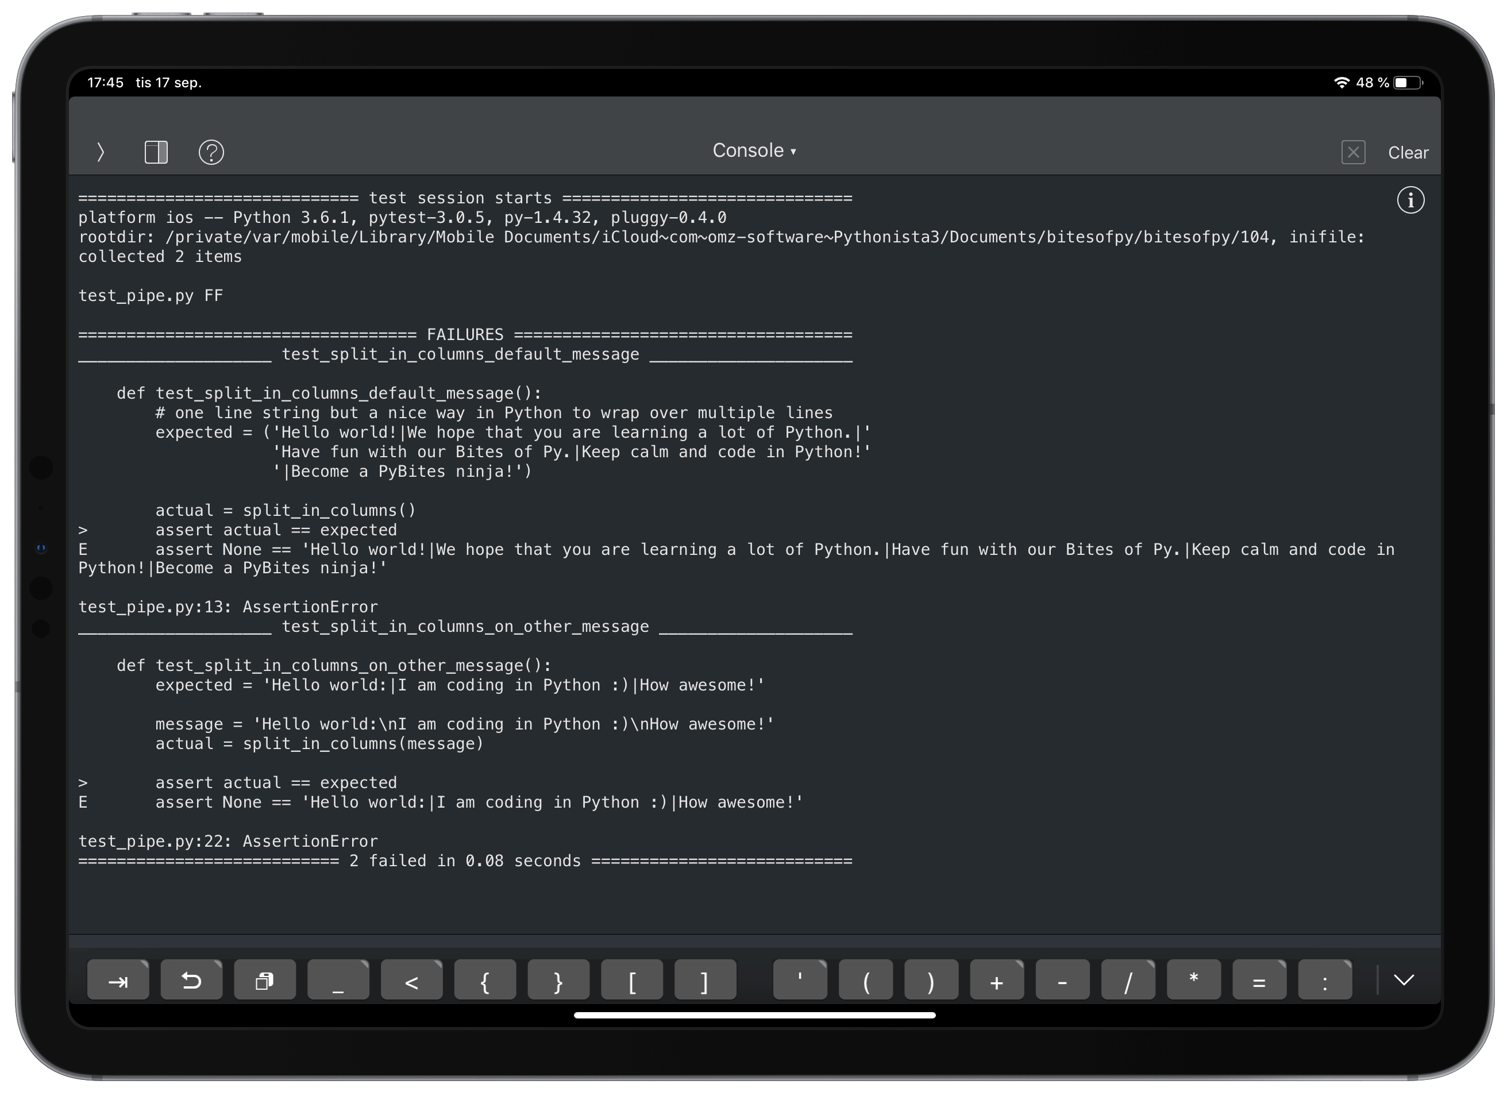Open the Console view dropdown
Image resolution: width=1511 pixels, height=1096 pixels.
[755, 150]
